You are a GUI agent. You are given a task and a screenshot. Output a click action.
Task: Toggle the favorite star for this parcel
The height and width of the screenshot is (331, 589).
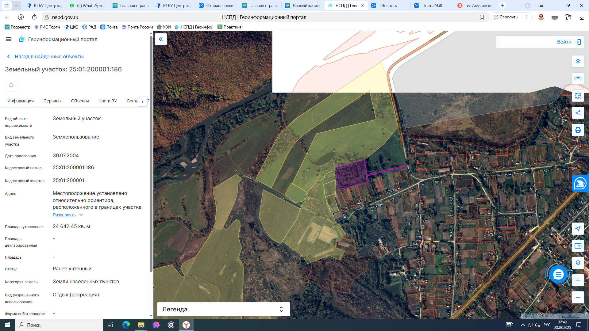pos(11,85)
